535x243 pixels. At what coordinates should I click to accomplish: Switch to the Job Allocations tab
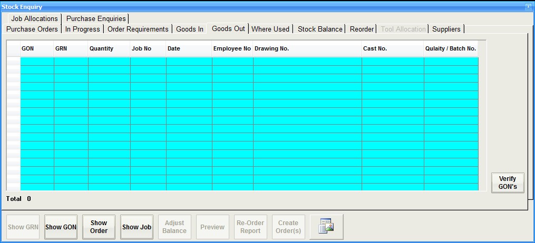pos(34,18)
